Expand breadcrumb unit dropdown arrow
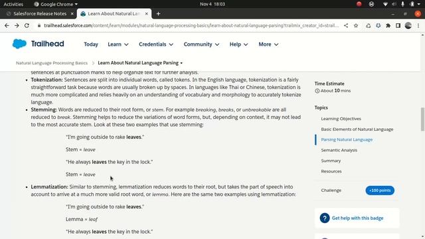This screenshot has width=425, height=239. [x=181, y=63]
